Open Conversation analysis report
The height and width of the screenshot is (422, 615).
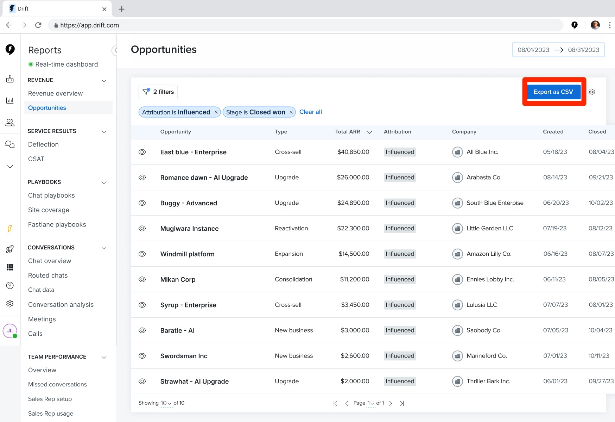tap(61, 304)
